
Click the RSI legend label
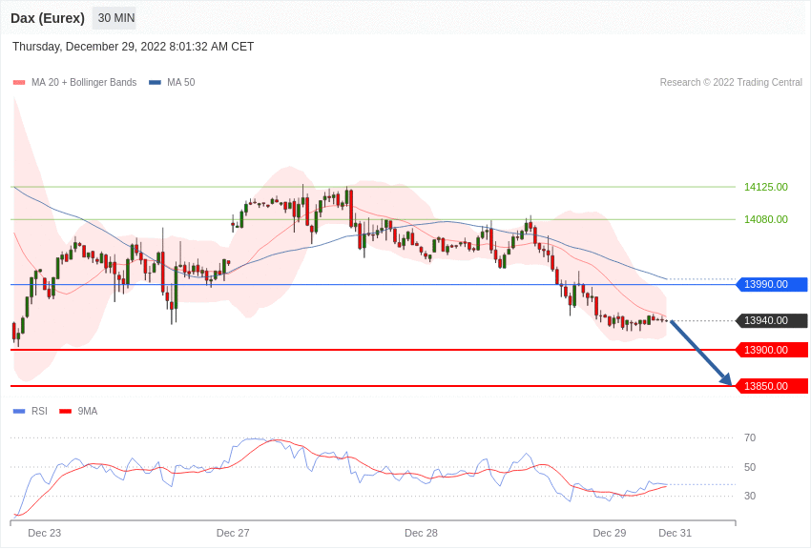coord(39,411)
